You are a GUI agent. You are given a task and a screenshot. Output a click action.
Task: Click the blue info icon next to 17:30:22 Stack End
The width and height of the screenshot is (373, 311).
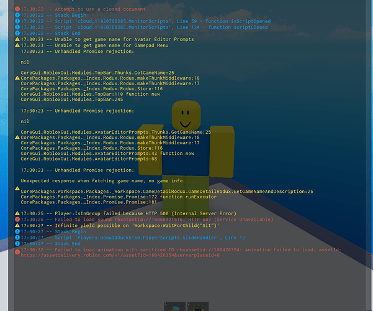(x=17, y=33)
